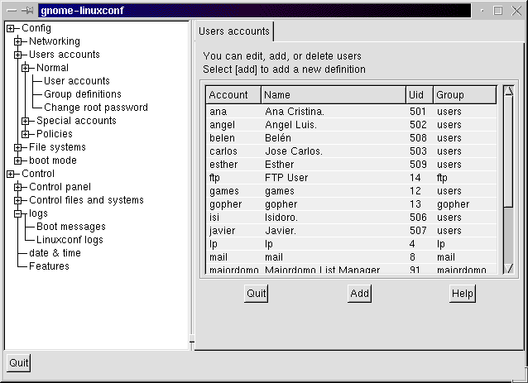The width and height of the screenshot is (528, 383).
Task: Select Change root password entry
Action: click(x=95, y=108)
